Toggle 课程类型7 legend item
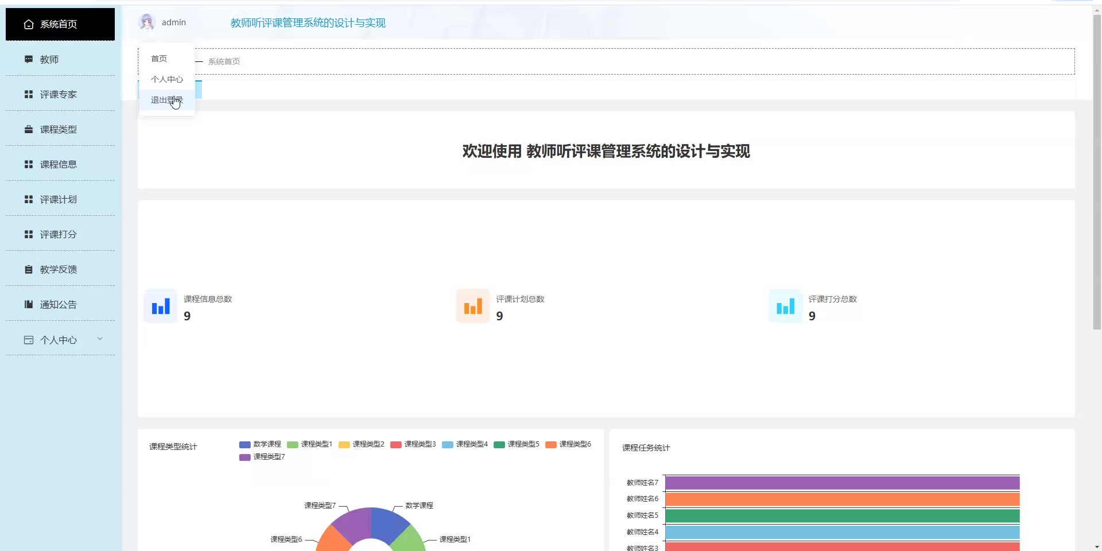1102x551 pixels. 262,457
